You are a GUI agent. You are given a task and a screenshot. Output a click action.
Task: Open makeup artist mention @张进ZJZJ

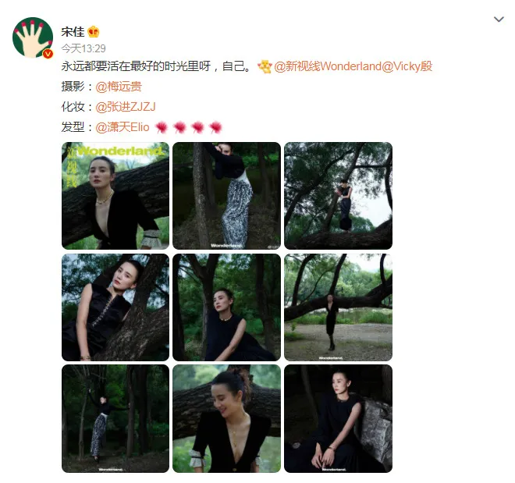126,107
